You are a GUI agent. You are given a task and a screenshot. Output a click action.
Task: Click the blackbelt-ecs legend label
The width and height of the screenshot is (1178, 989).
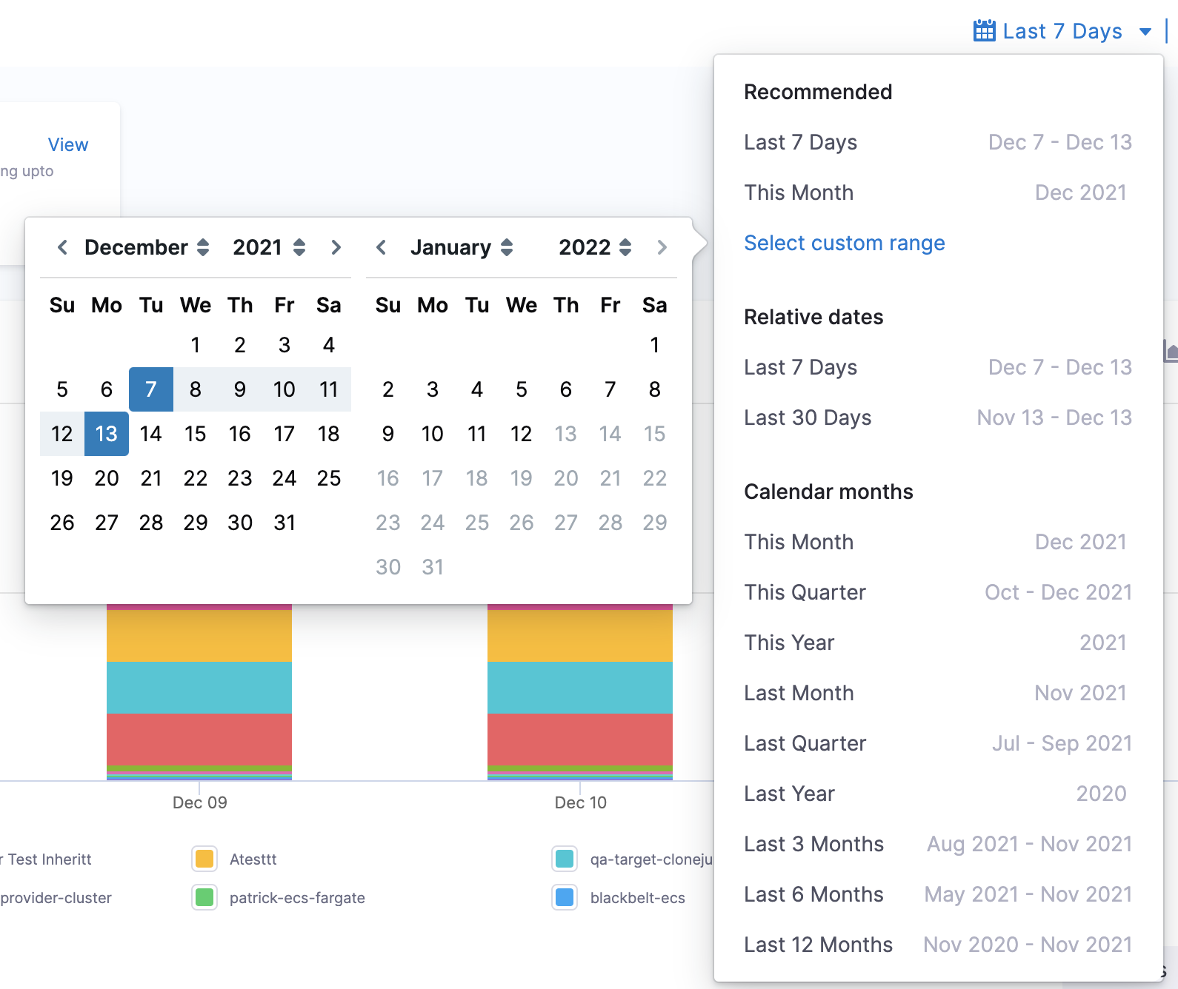638,898
